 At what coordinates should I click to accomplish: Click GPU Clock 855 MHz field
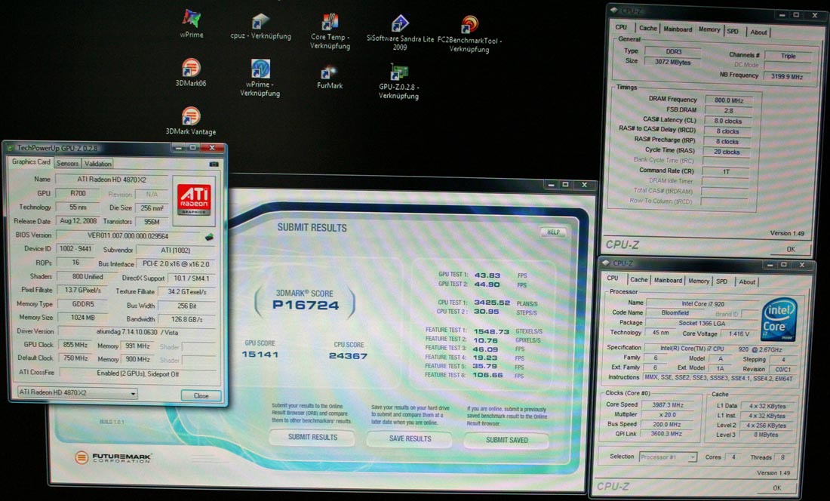click(x=75, y=345)
